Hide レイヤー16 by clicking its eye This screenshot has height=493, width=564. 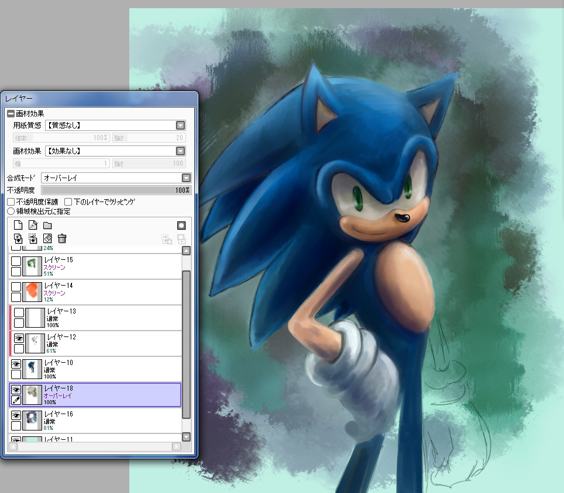(16, 415)
